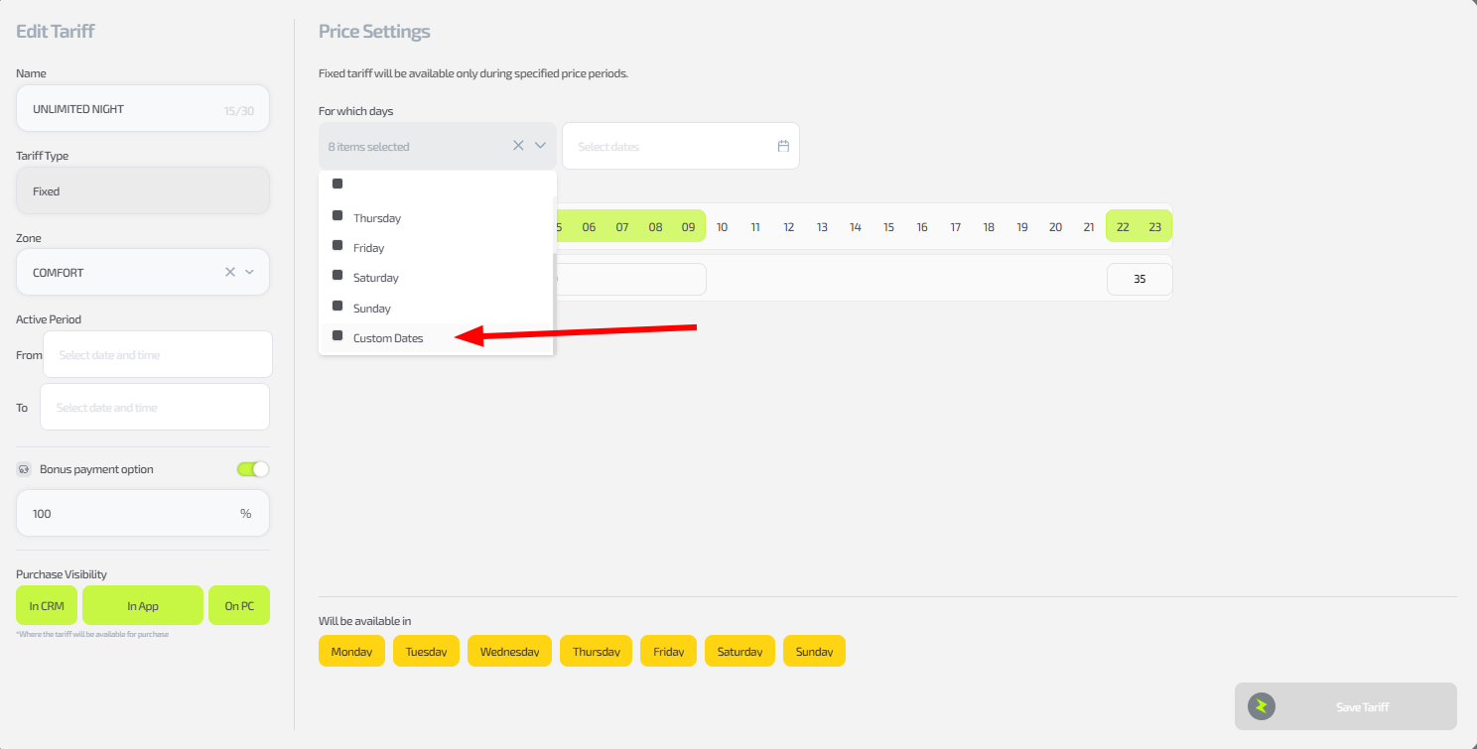This screenshot has height=749, width=1477.
Task: Select hour 22 on the time bar
Action: pos(1123,227)
